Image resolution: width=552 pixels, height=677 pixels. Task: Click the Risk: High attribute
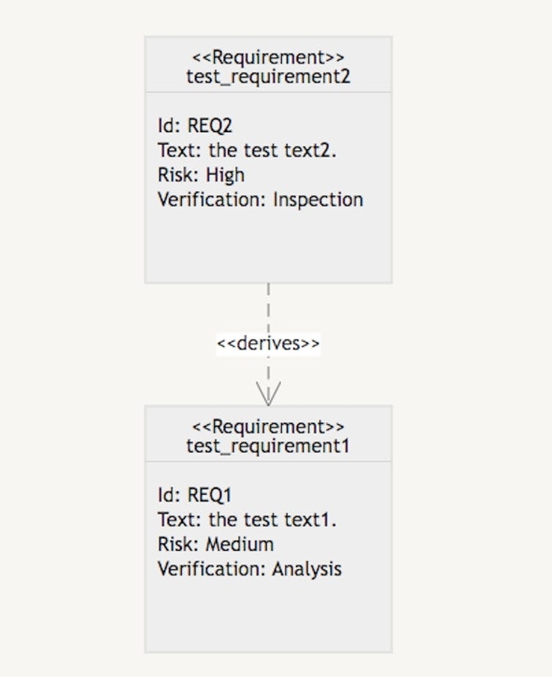click(x=201, y=175)
